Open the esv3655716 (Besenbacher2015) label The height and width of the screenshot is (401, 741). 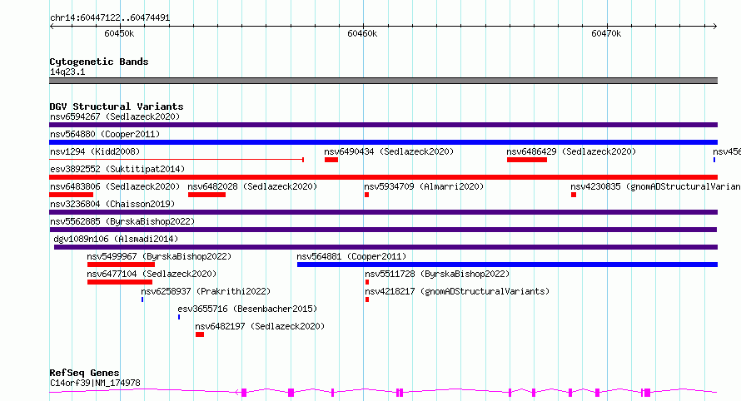(247, 309)
